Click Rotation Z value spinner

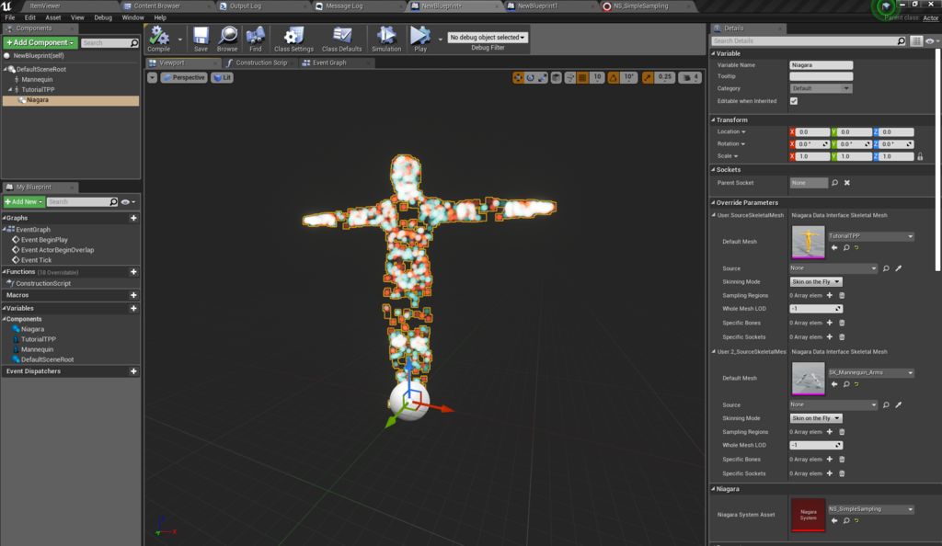pyautogui.click(x=898, y=144)
